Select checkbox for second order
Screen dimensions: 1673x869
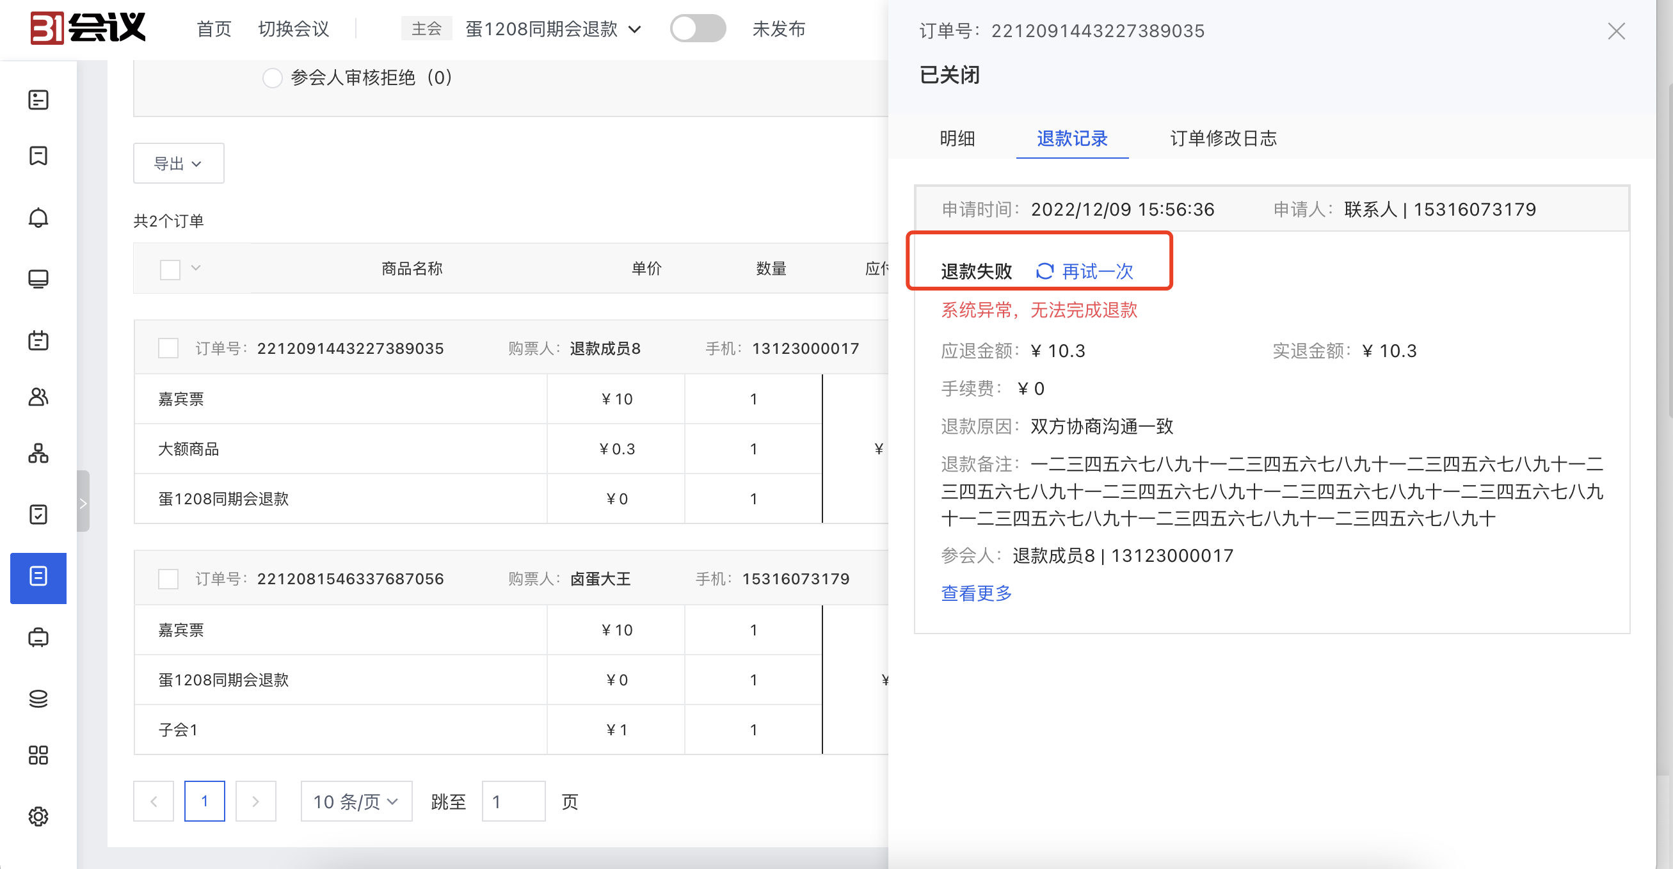tap(168, 578)
